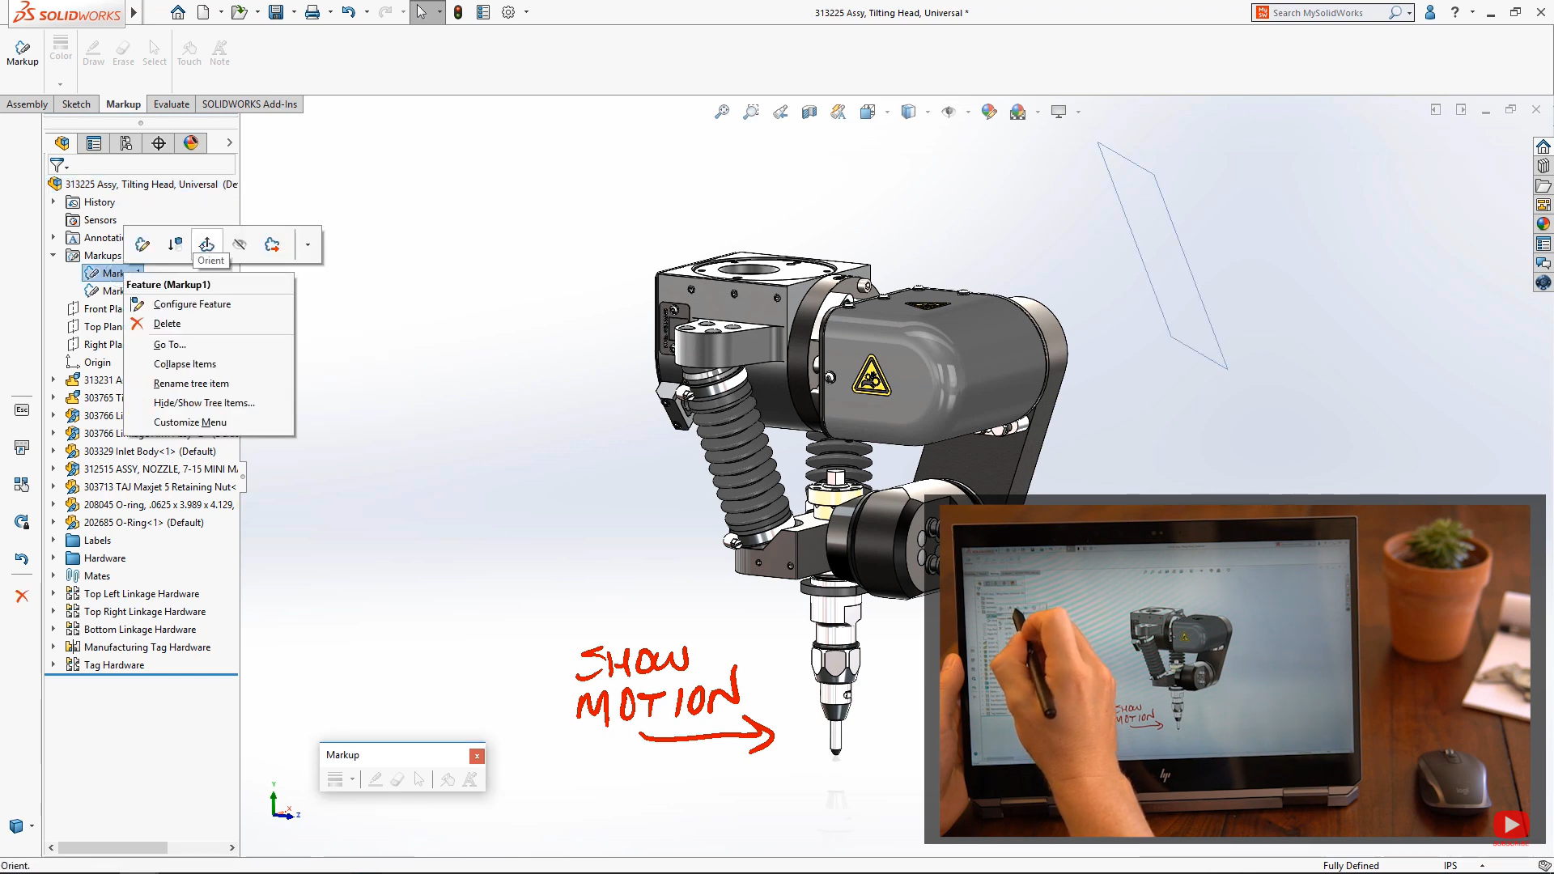The image size is (1554, 874).
Task: Switch to the Evaluate ribbon tab
Action: click(171, 104)
